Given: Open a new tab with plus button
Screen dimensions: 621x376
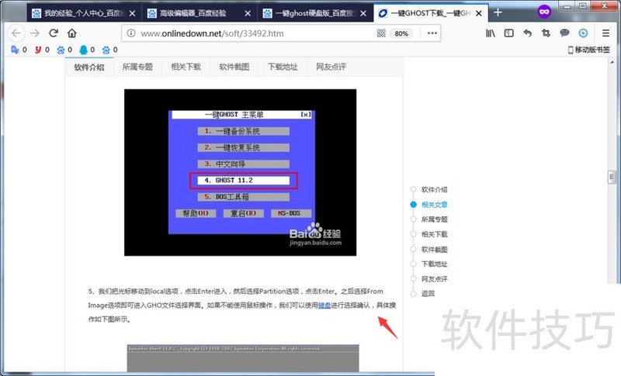Looking at the screenshot, I should pyautogui.click(x=498, y=12).
